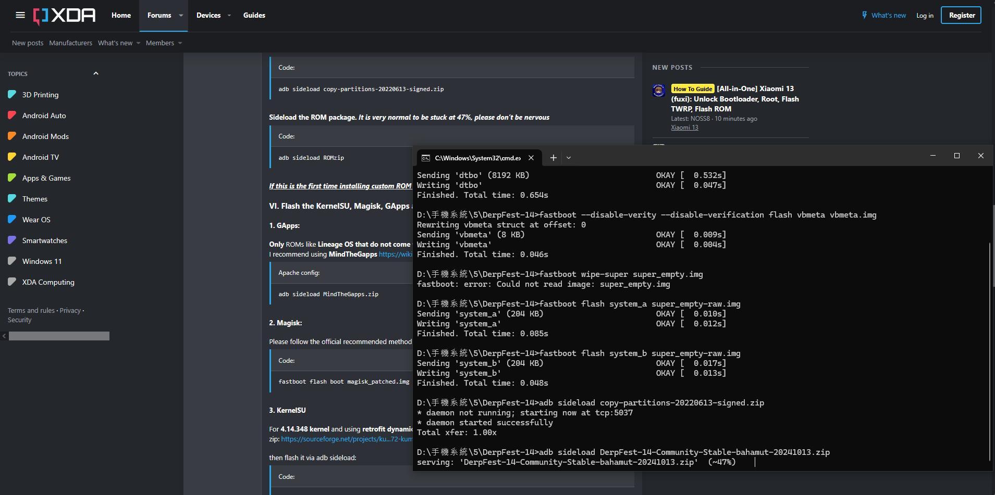Open the Guides menu item
The height and width of the screenshot is (495, 995).
pos(254,15)
